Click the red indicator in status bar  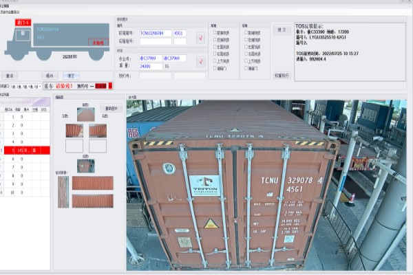tap(102, 86)
